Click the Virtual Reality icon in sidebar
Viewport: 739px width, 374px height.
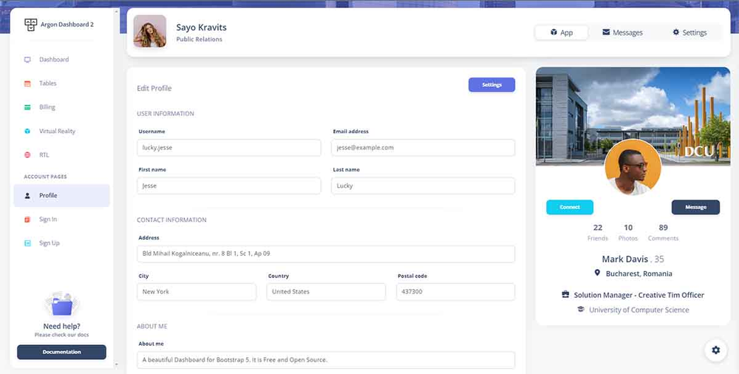tap(27, 132)
